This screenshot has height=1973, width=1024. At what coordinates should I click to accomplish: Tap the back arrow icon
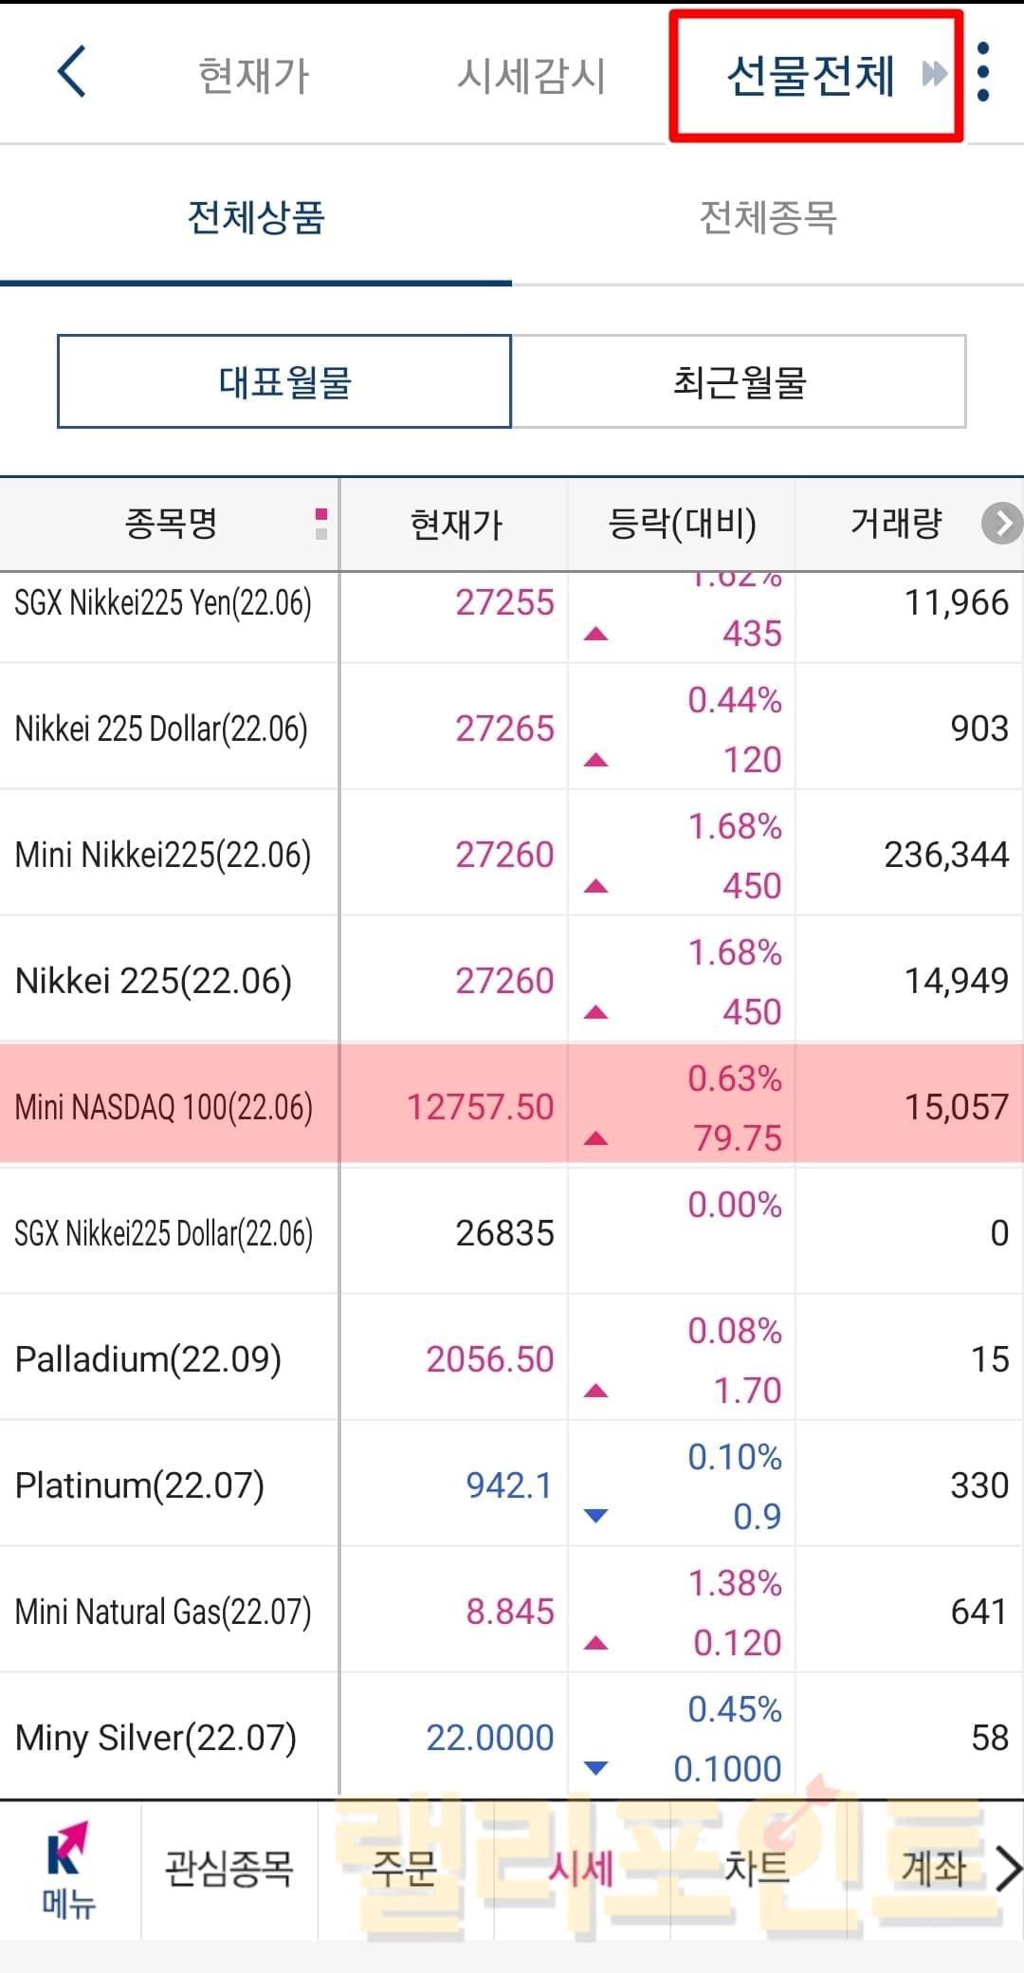pos(72,72)
